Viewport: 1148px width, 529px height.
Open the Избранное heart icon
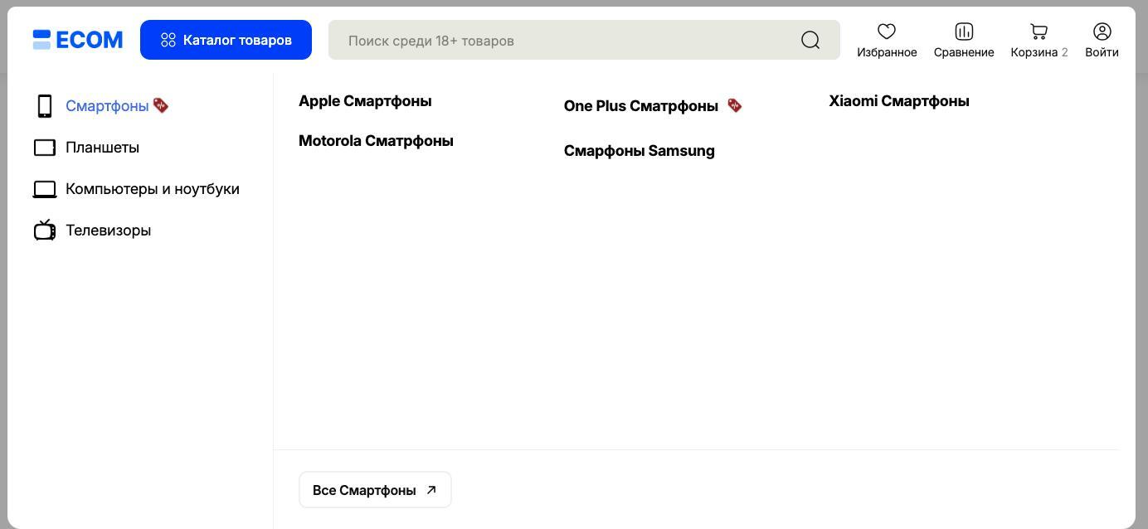point(887,32)
